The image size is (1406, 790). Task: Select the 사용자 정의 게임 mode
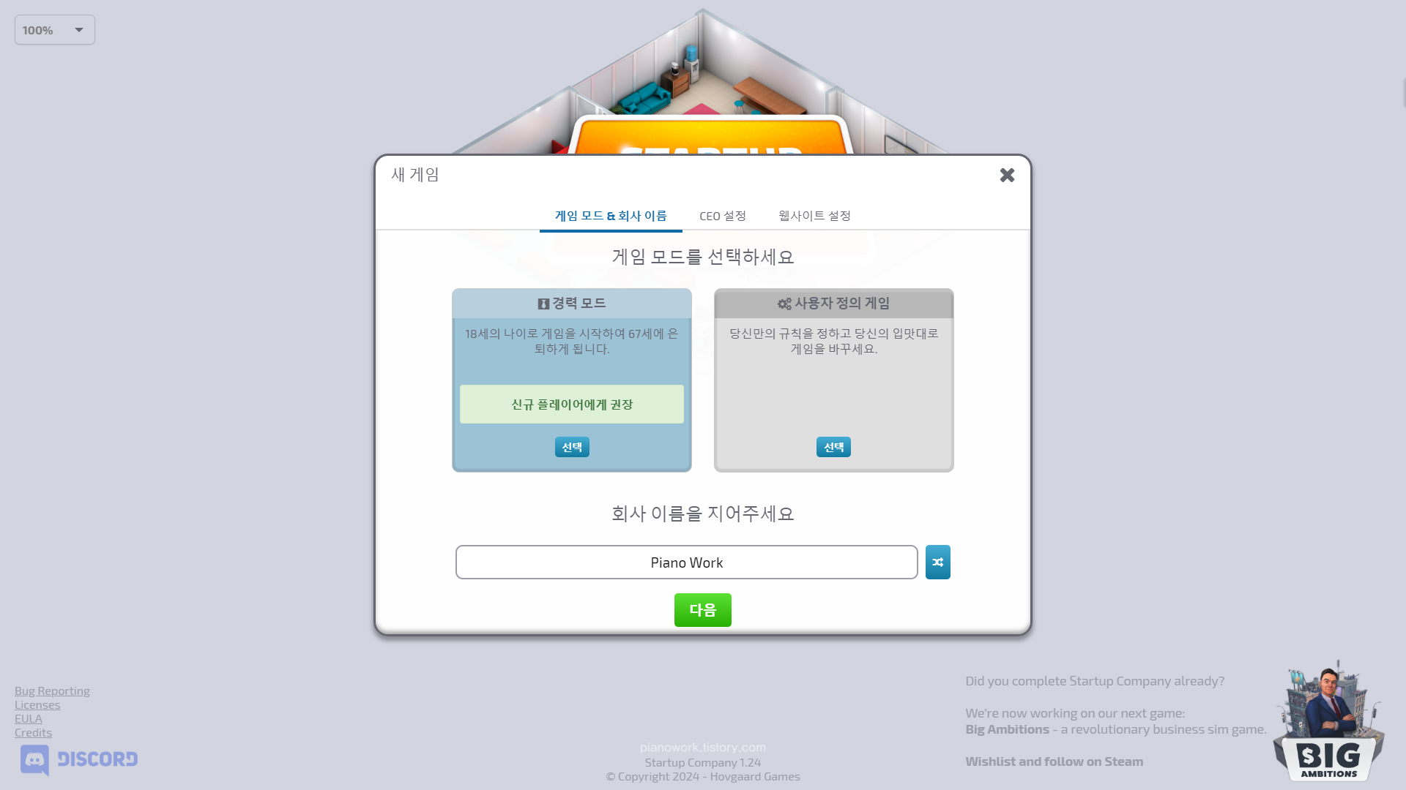833,445
